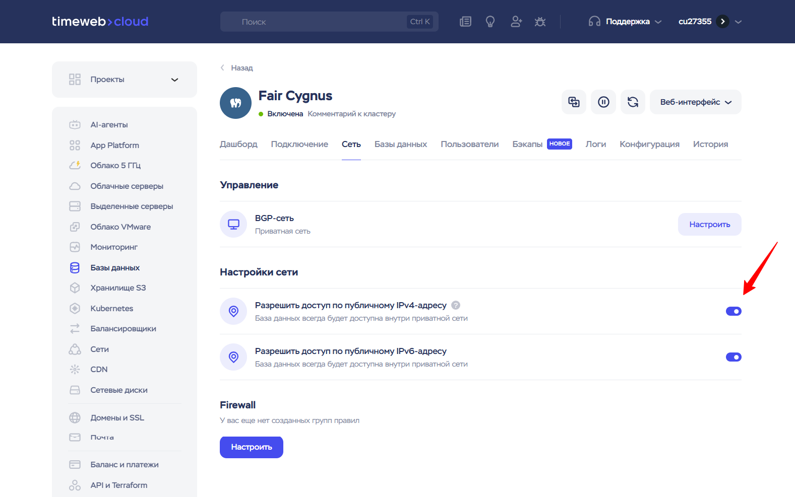Select the Сеть tab

coord(351,144)
